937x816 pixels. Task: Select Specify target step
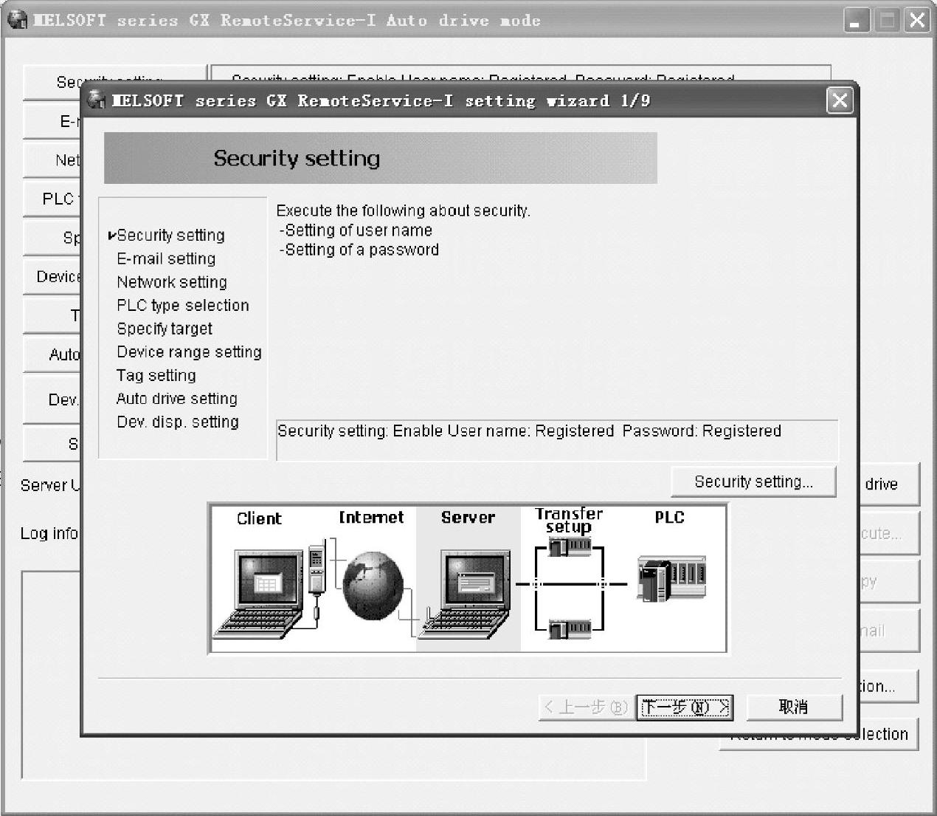click(x=165, y=329)
